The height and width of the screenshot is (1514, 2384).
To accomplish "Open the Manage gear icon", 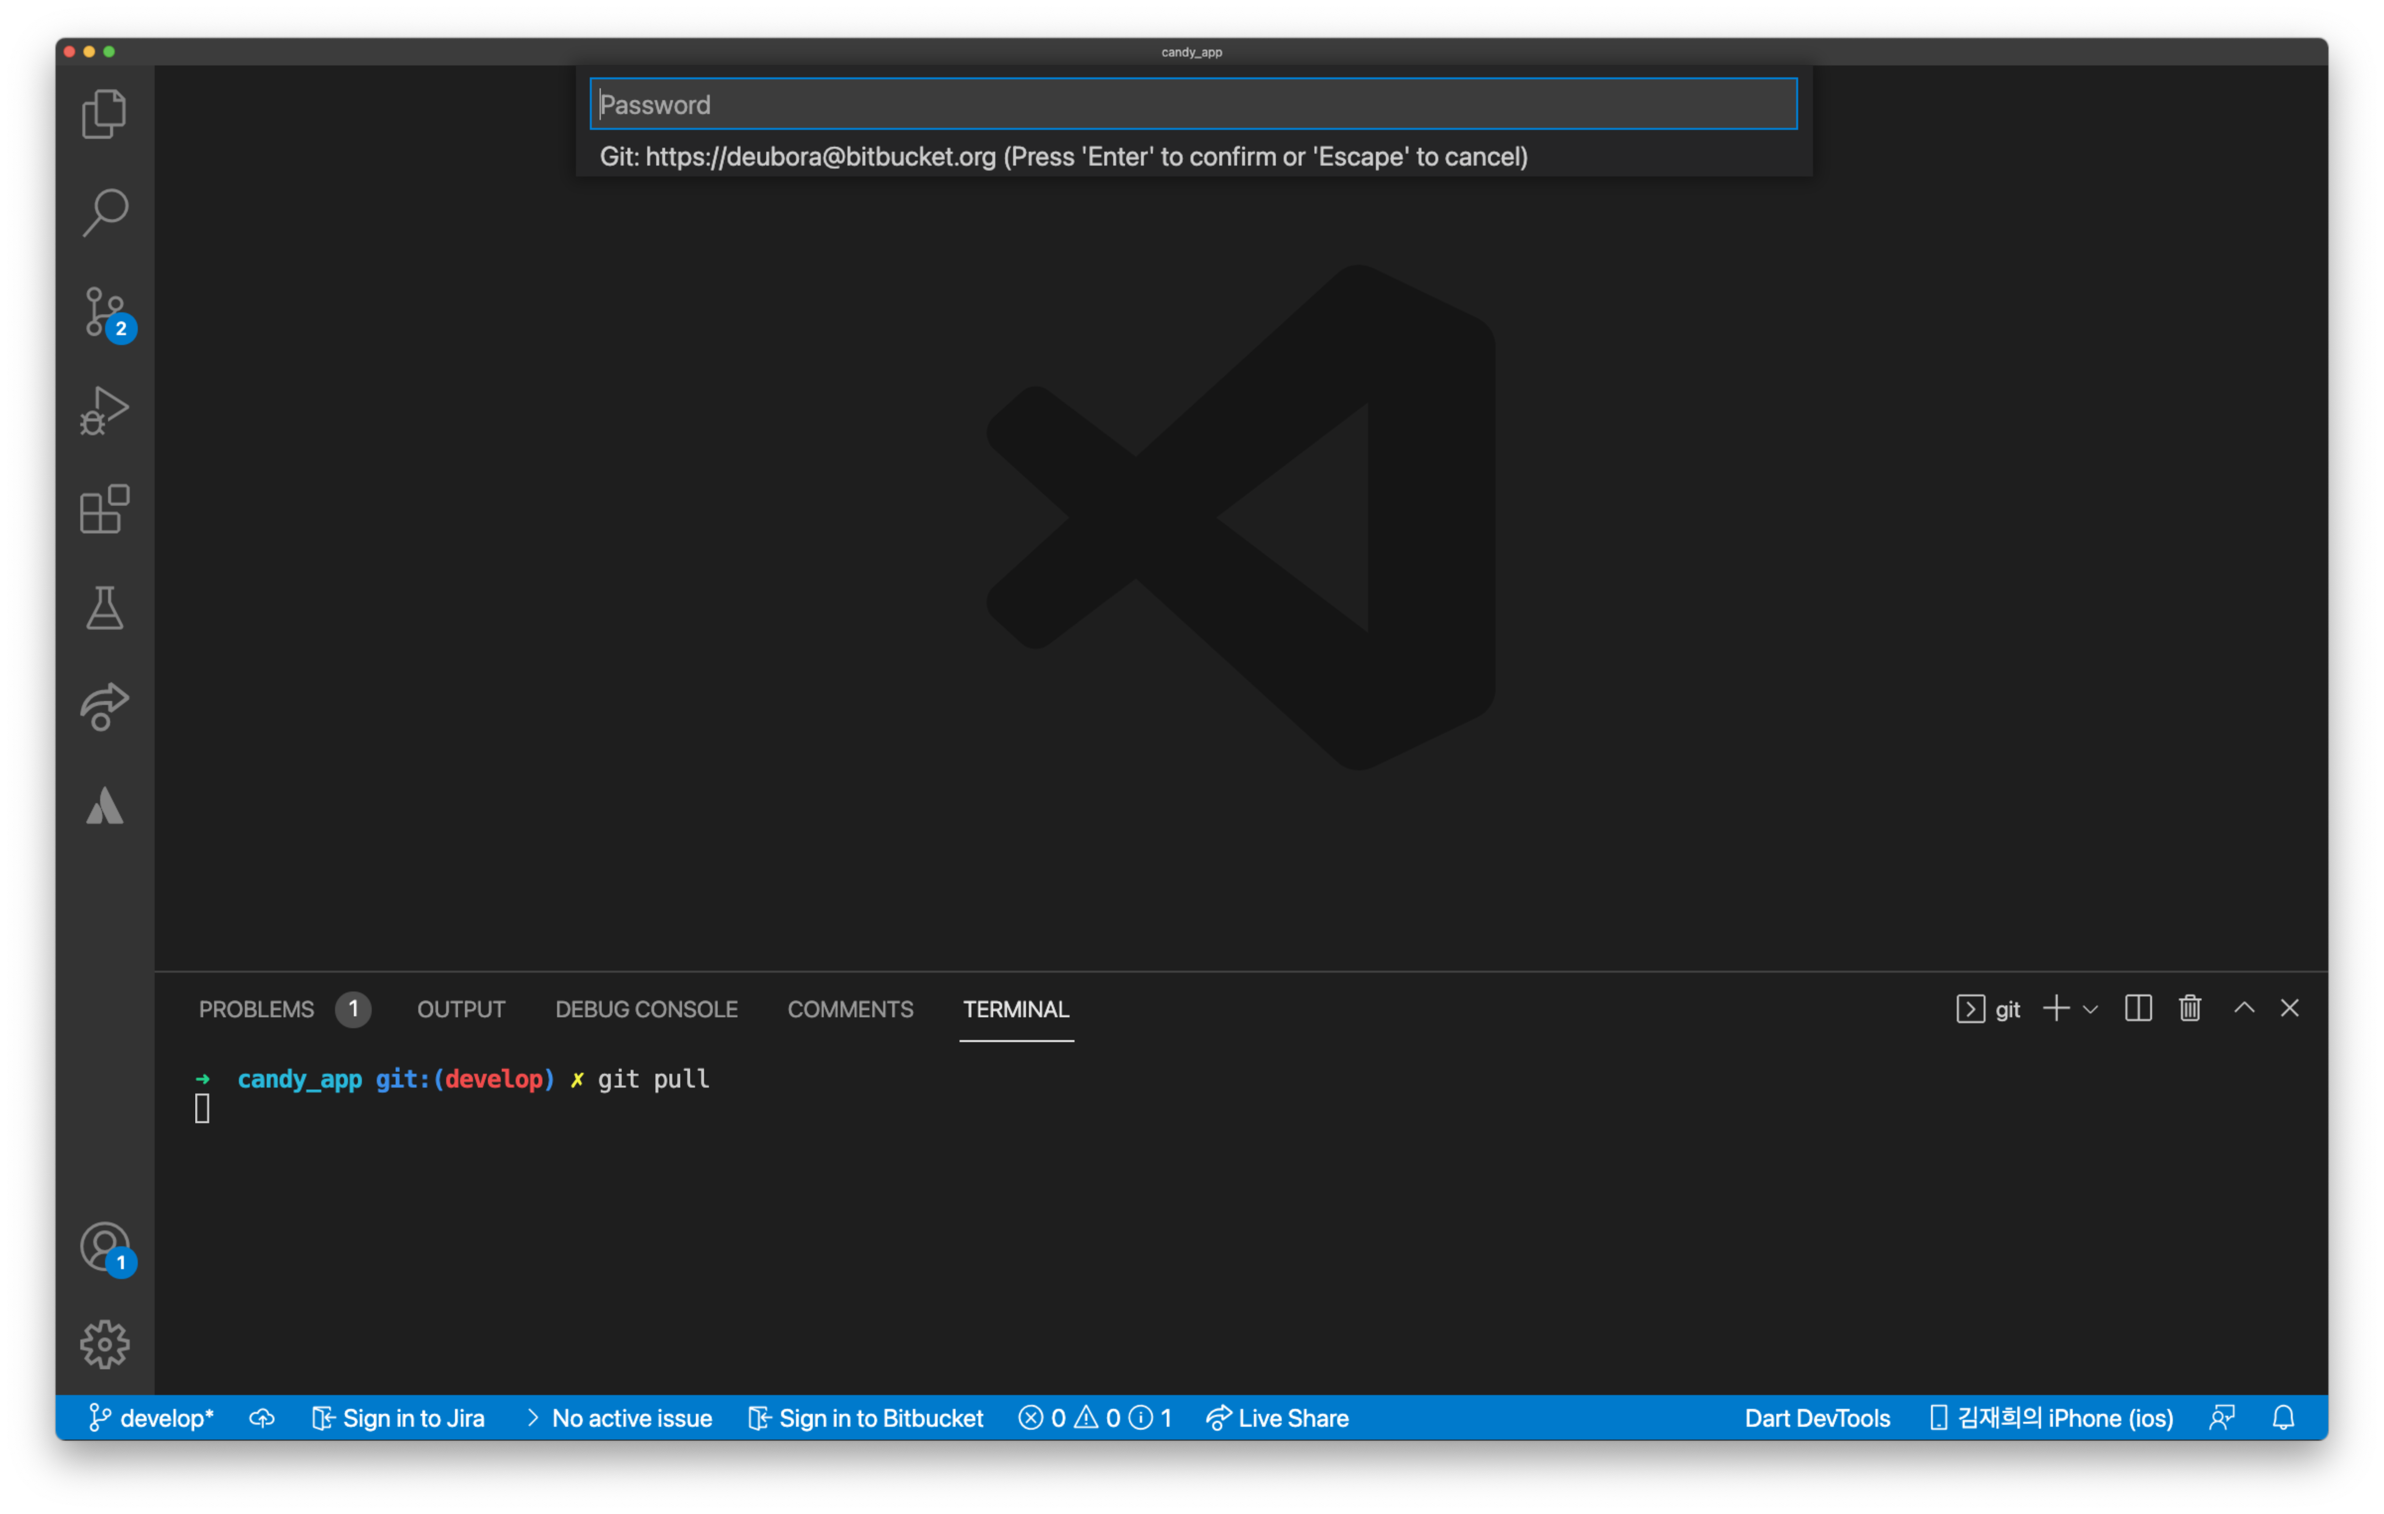I will (x=104, y=1344).
